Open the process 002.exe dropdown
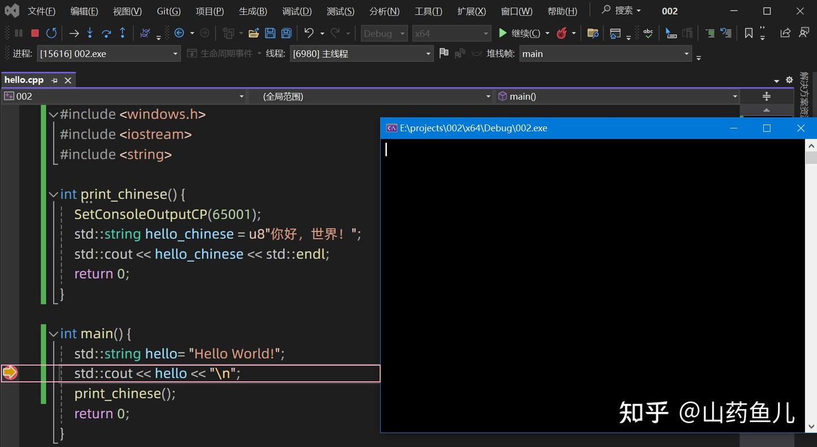This screenshot has height=447, width=817. click(x=108, y=54)
